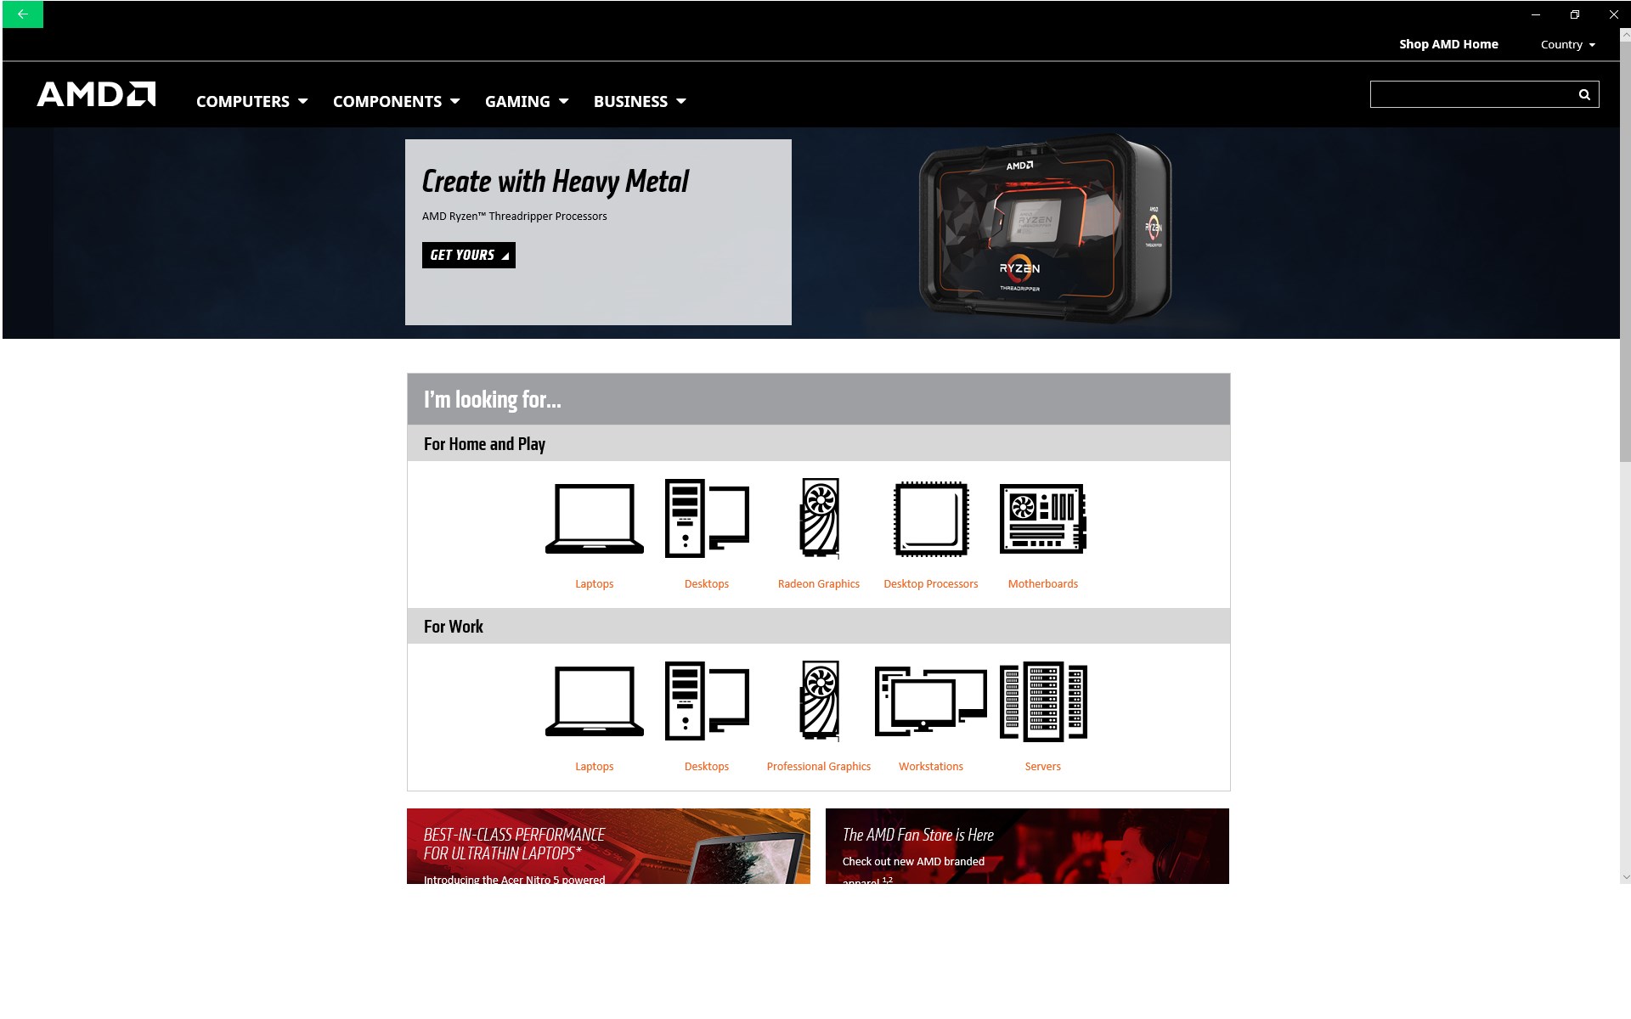Click the green back arrow button

(23, 14)
